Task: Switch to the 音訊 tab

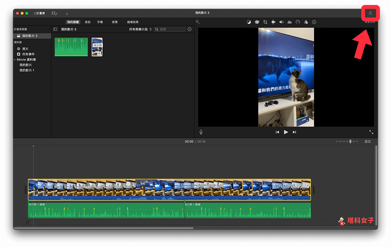Action: pyautogui.click(x=87, y=22)
